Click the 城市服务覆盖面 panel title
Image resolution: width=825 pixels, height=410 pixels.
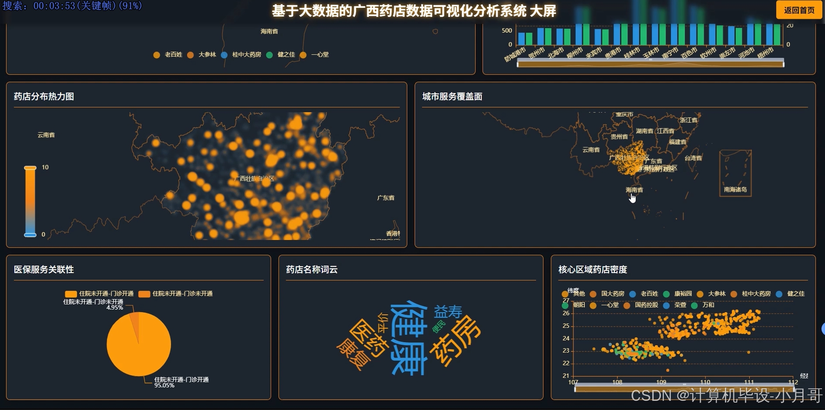452,97
